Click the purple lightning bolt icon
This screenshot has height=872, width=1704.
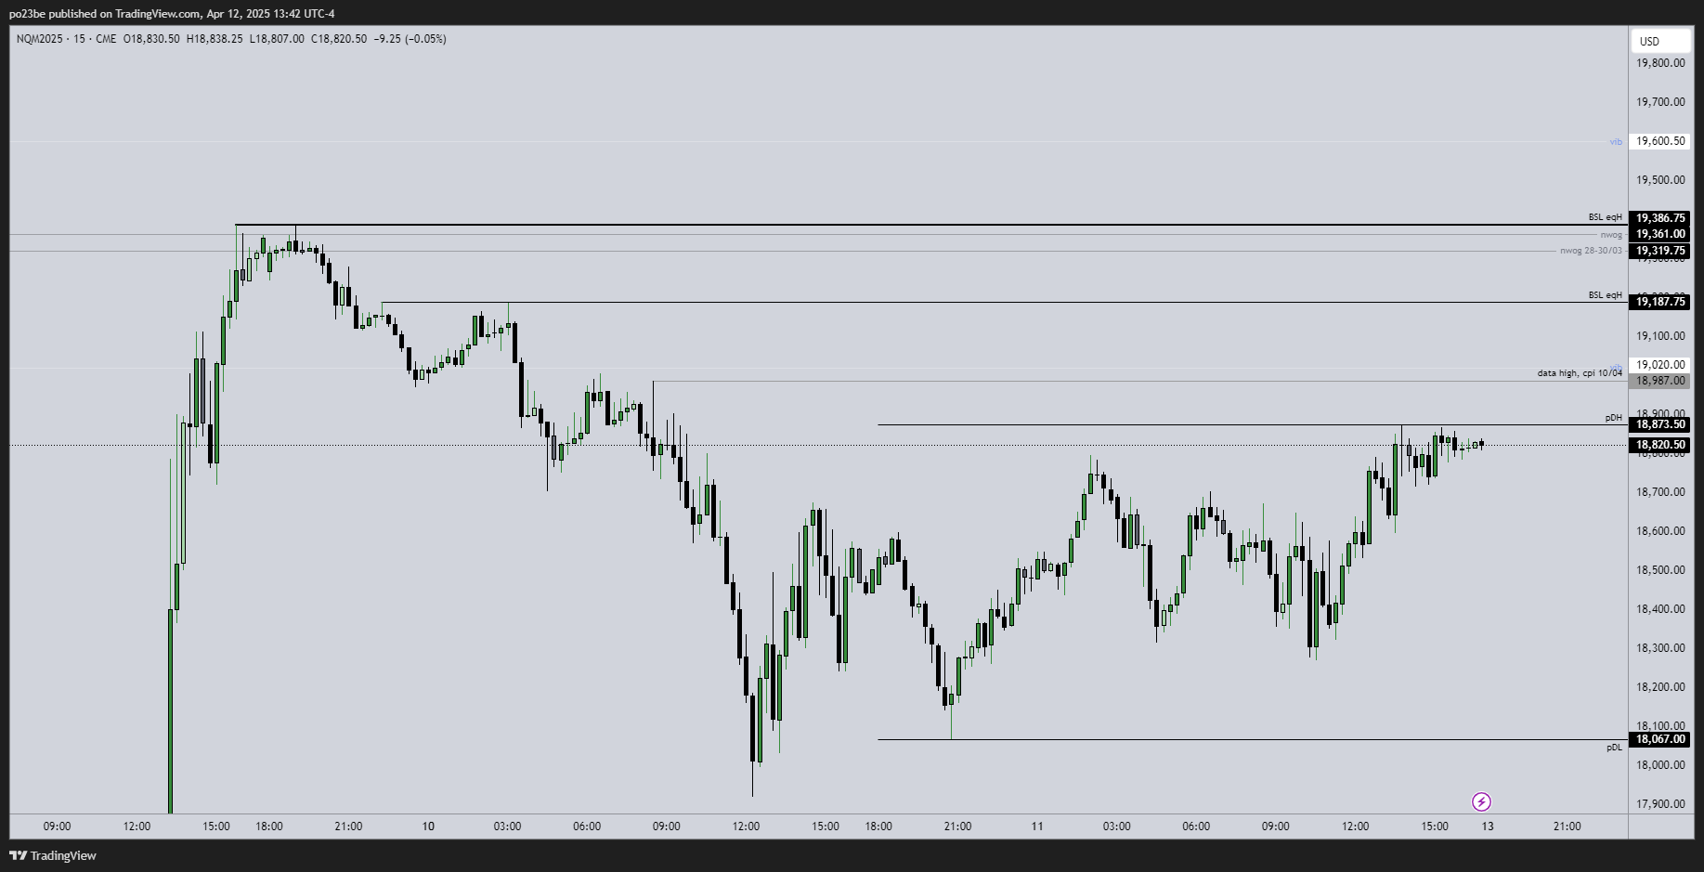coord(1481,801)
